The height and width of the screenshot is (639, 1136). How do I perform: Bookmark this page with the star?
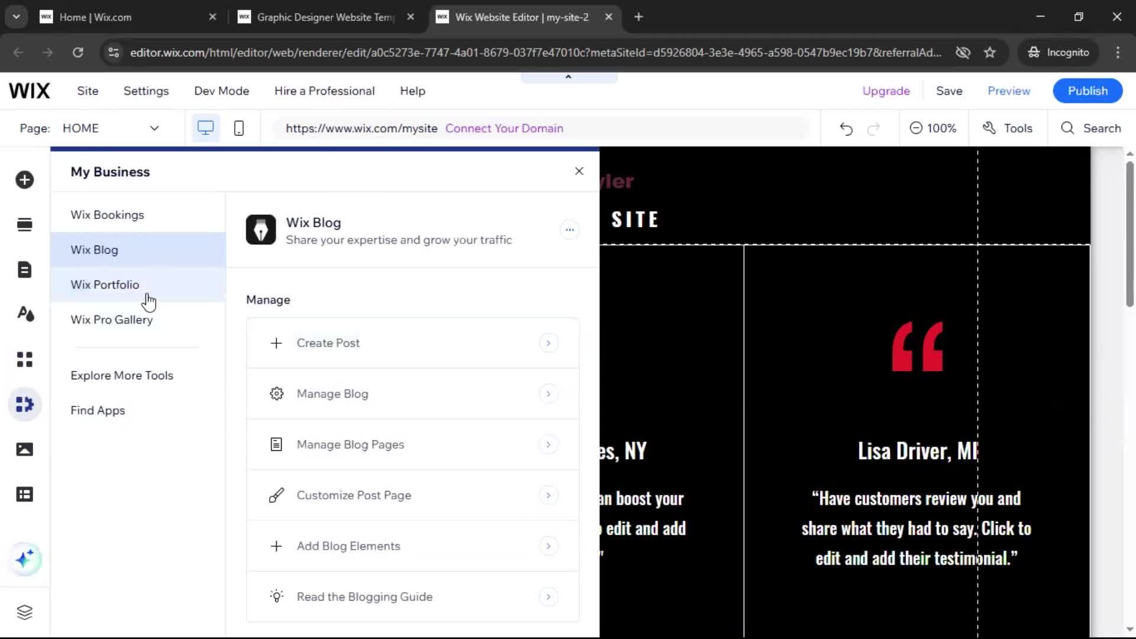click(x=990, y=53)
